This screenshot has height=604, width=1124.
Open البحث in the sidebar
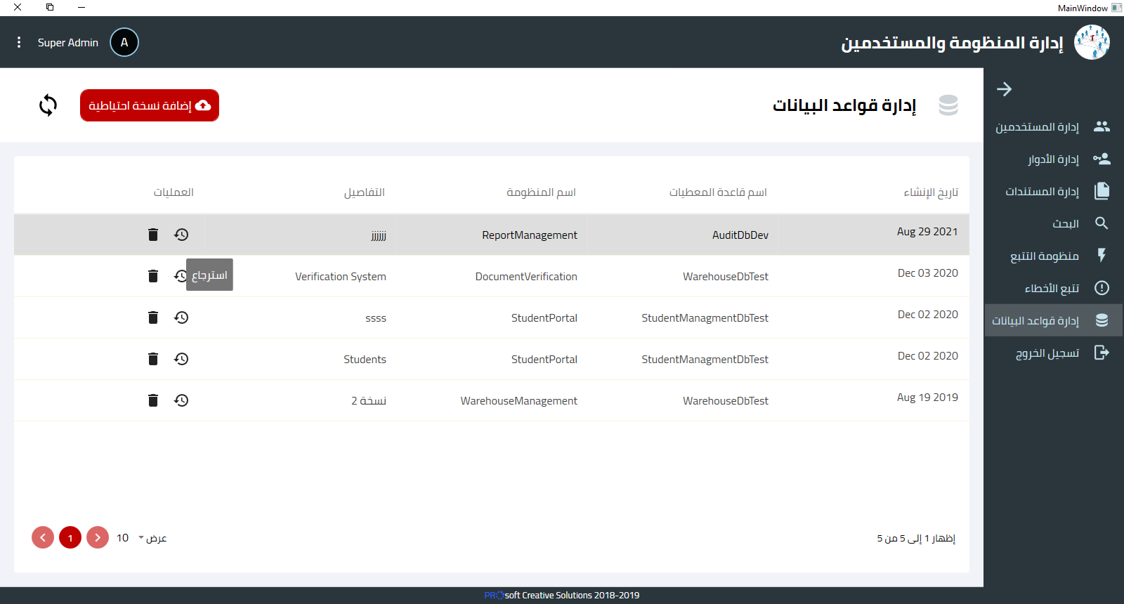click(1053, 223)
